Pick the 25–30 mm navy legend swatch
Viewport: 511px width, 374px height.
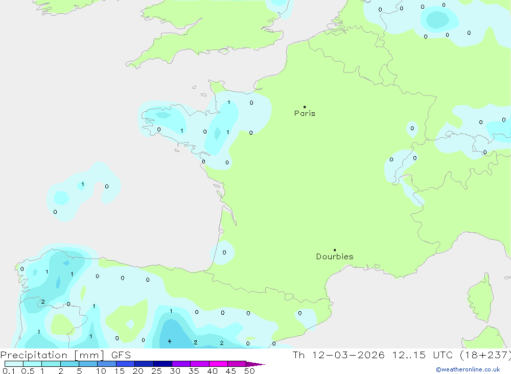point(162,364)
